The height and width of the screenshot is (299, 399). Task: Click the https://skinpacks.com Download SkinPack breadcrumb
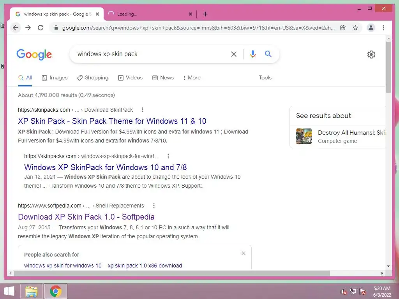tap(75, 110)
